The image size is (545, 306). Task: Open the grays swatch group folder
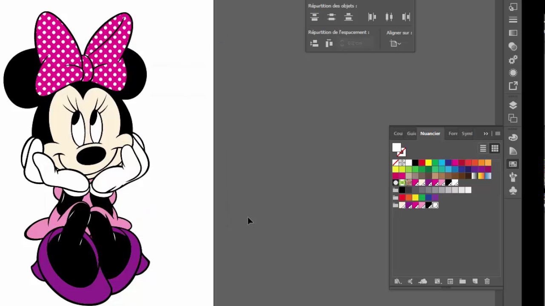coord(396,190)
